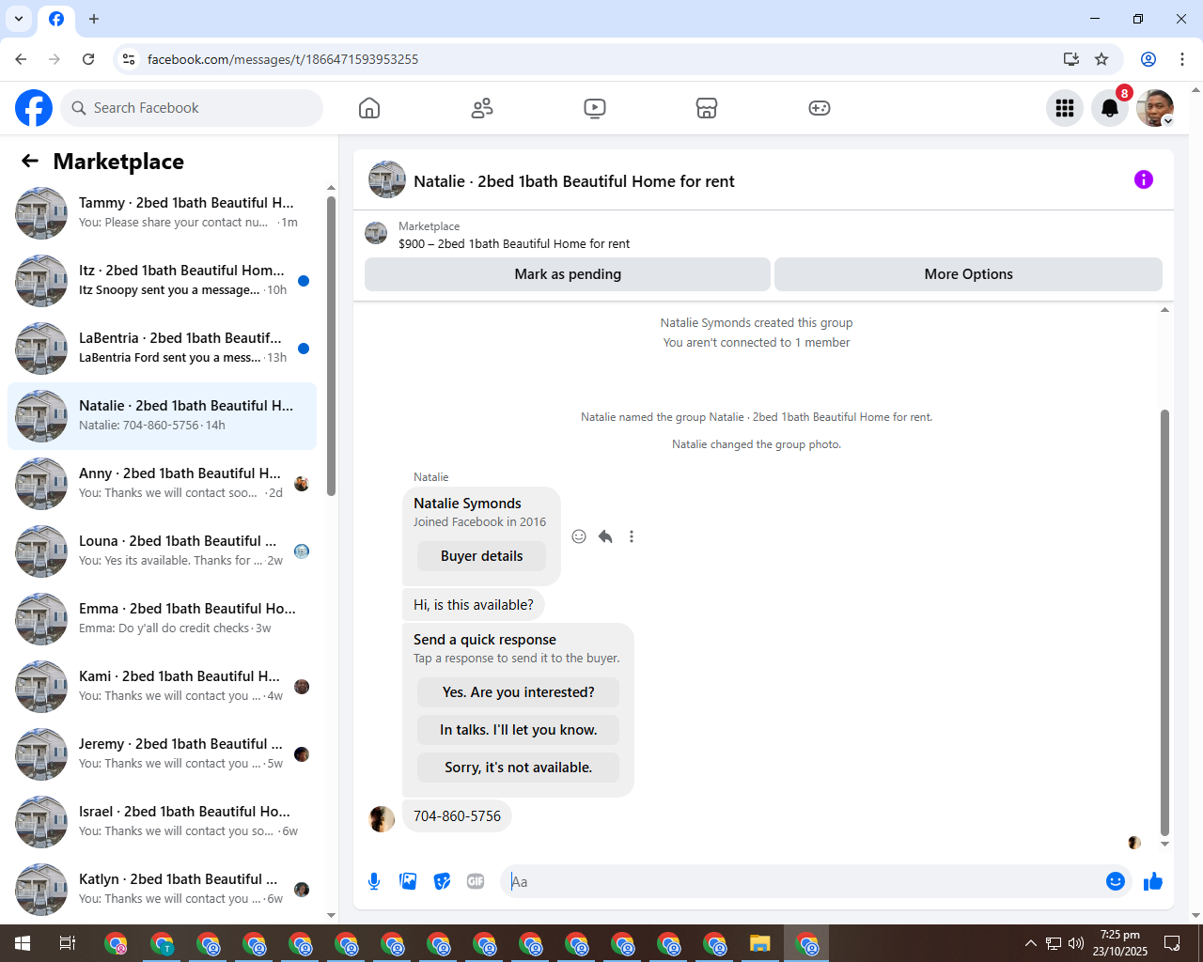Image resolution: width=1203 pixels, height=962 pixels.
Task: Open the LaBentria Ford conversation
Action: pos(162,349)
